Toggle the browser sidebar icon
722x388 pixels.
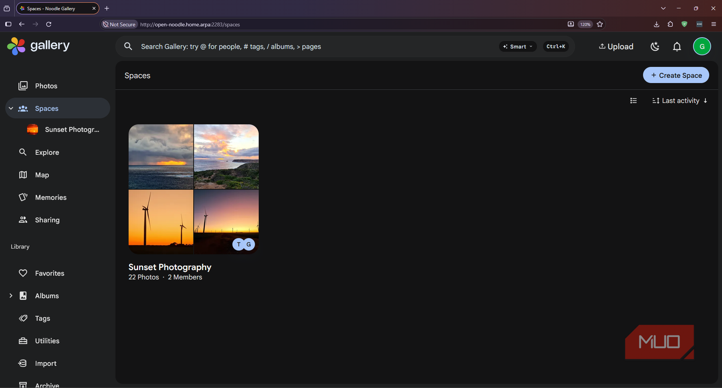pos(8,24)
